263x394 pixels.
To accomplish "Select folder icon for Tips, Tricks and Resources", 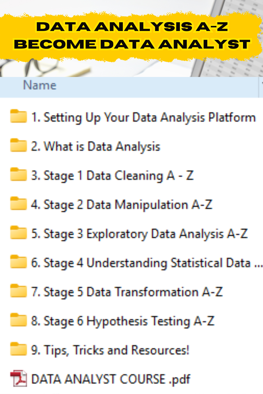I will (18, 350).
